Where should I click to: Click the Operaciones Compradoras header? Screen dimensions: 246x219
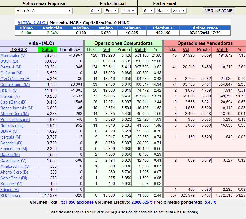(x=123, y=43)
